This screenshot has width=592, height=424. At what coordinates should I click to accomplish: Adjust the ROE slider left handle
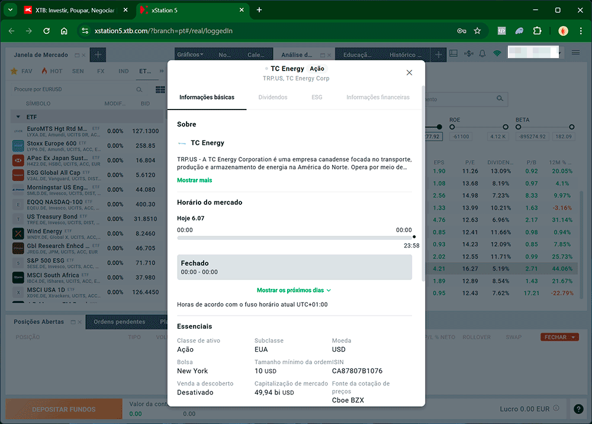(x=452, y=127)
